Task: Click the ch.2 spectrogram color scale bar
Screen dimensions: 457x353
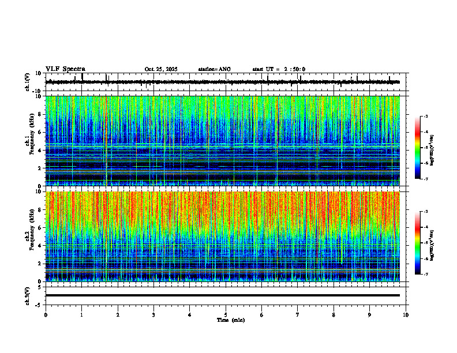Action: [x=418, y=243]
